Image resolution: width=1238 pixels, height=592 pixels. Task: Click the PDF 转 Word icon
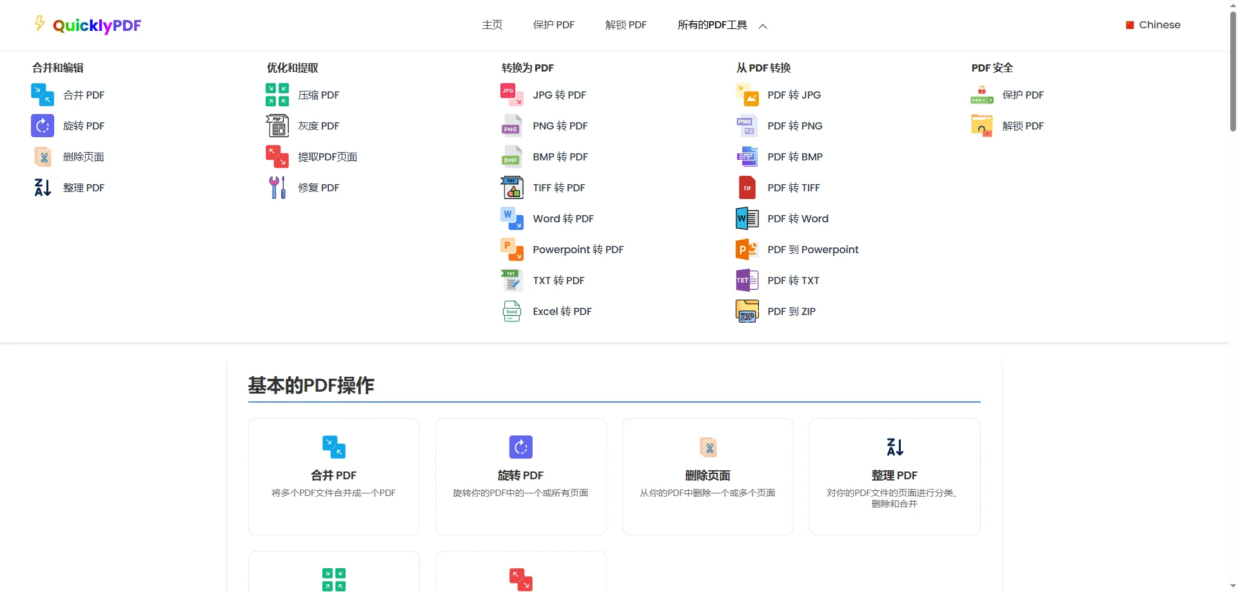pos(747,218)
